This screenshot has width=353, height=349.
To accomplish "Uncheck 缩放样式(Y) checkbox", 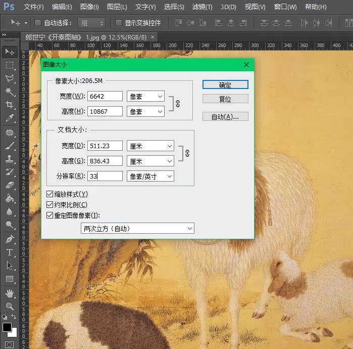I will click(49, 194).
